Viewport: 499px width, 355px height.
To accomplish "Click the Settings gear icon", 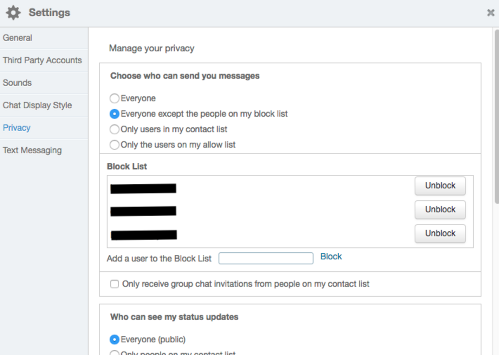I will pyautogui.click(x=13, y=12).
